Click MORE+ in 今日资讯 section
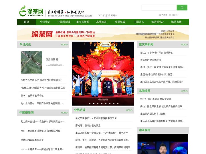Image resolution: width=206 pixels, height=154 pixels. [65, 45]
